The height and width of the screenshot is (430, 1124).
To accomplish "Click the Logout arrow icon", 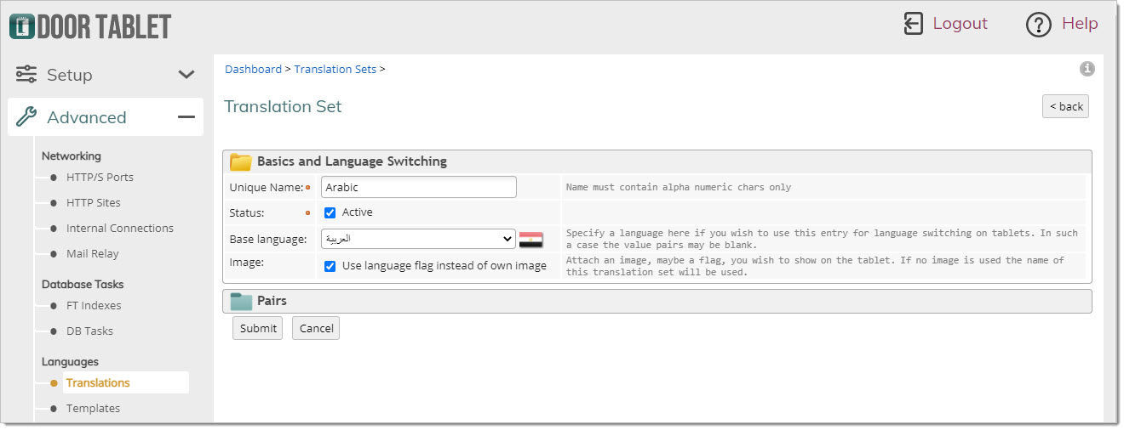I will click(x=913, y=24).
